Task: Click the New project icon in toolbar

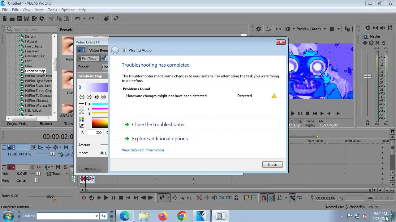Action: (5, 18)
